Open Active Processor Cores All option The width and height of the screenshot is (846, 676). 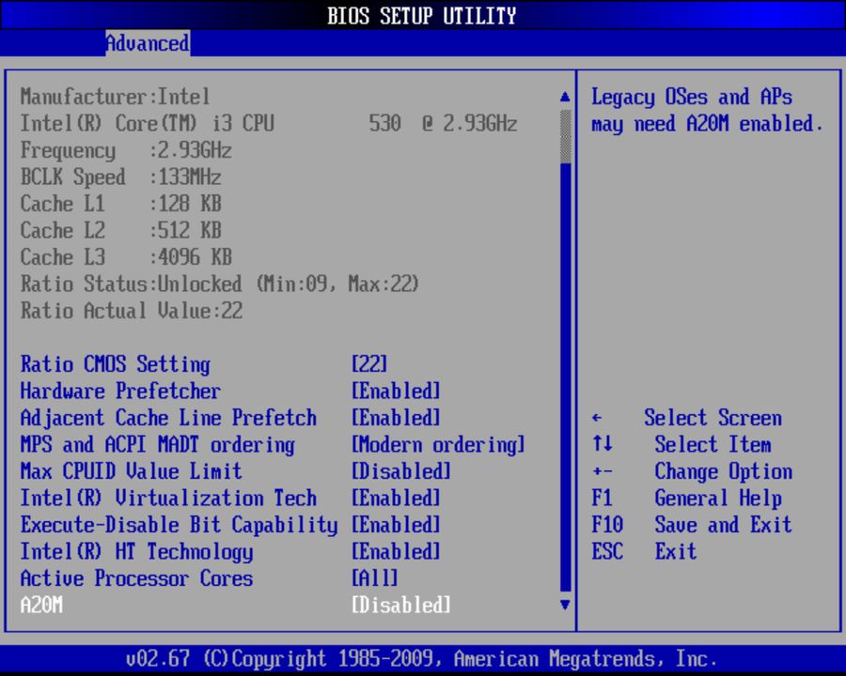click(x=374, y=578)
